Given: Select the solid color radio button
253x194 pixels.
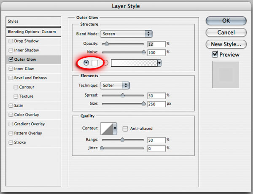Looking at the screenshot, I should pos(87,63).
